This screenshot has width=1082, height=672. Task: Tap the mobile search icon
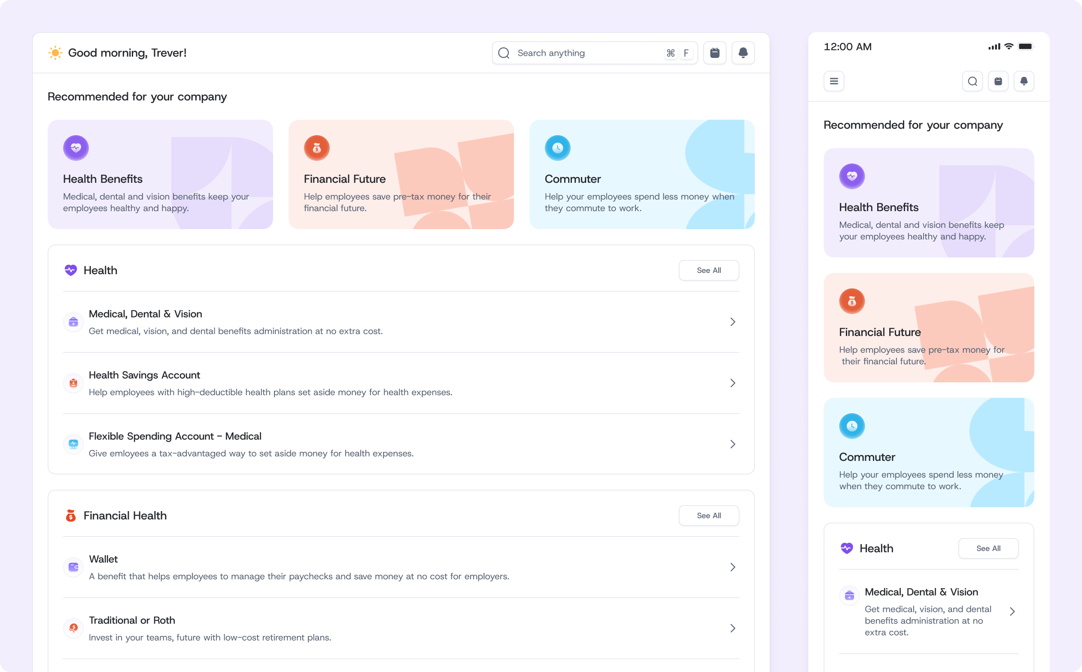972,82
